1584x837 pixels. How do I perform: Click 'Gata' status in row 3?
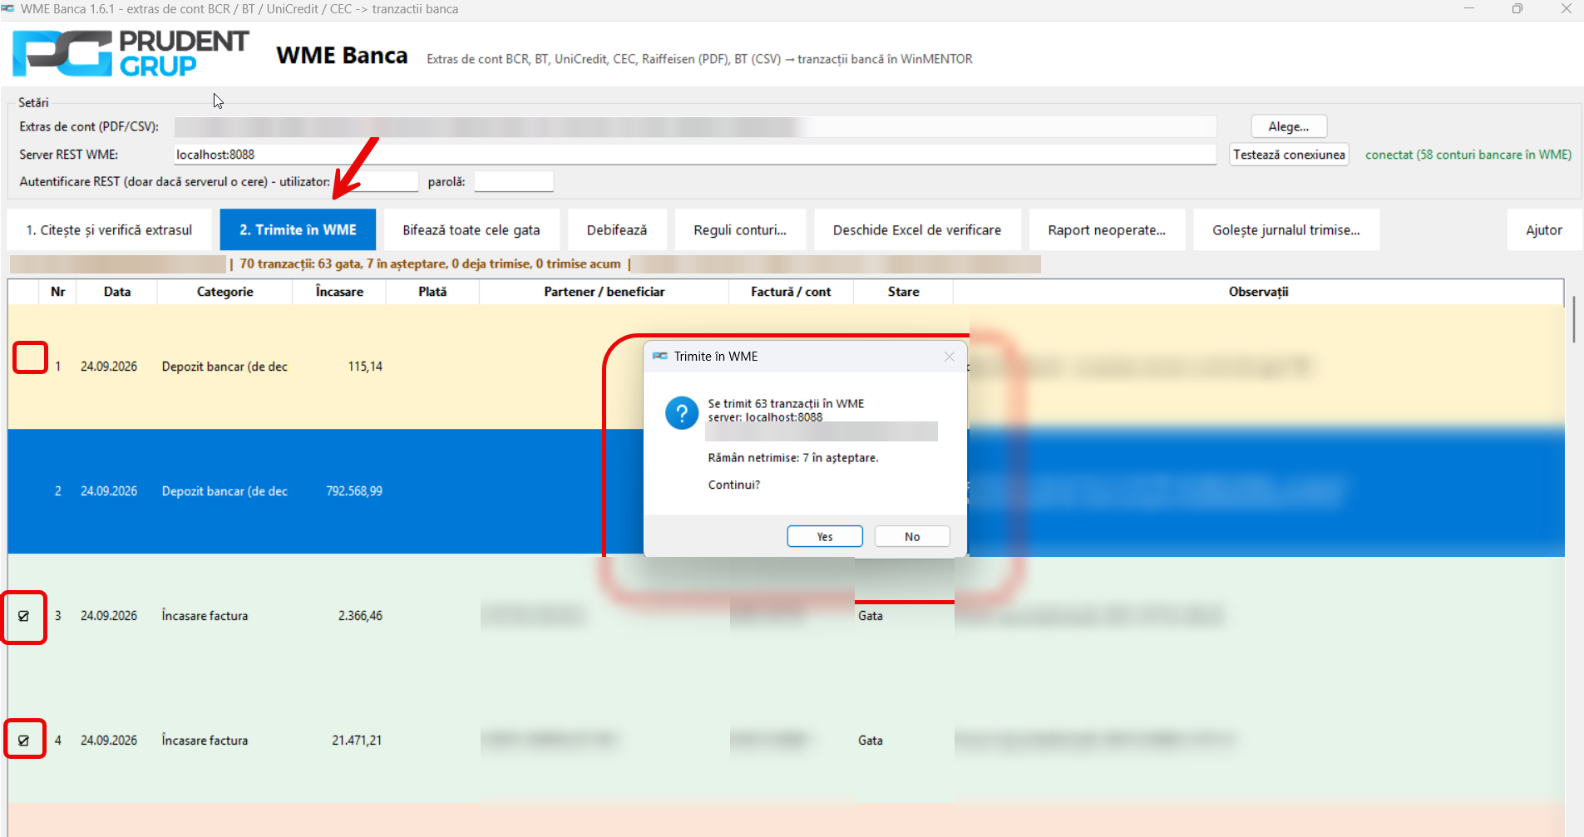tap(871, 616)
